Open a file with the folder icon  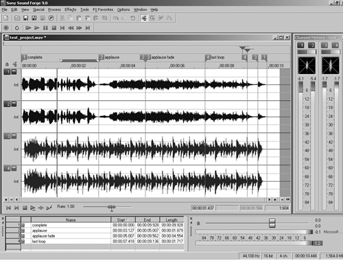pos(17,18)
